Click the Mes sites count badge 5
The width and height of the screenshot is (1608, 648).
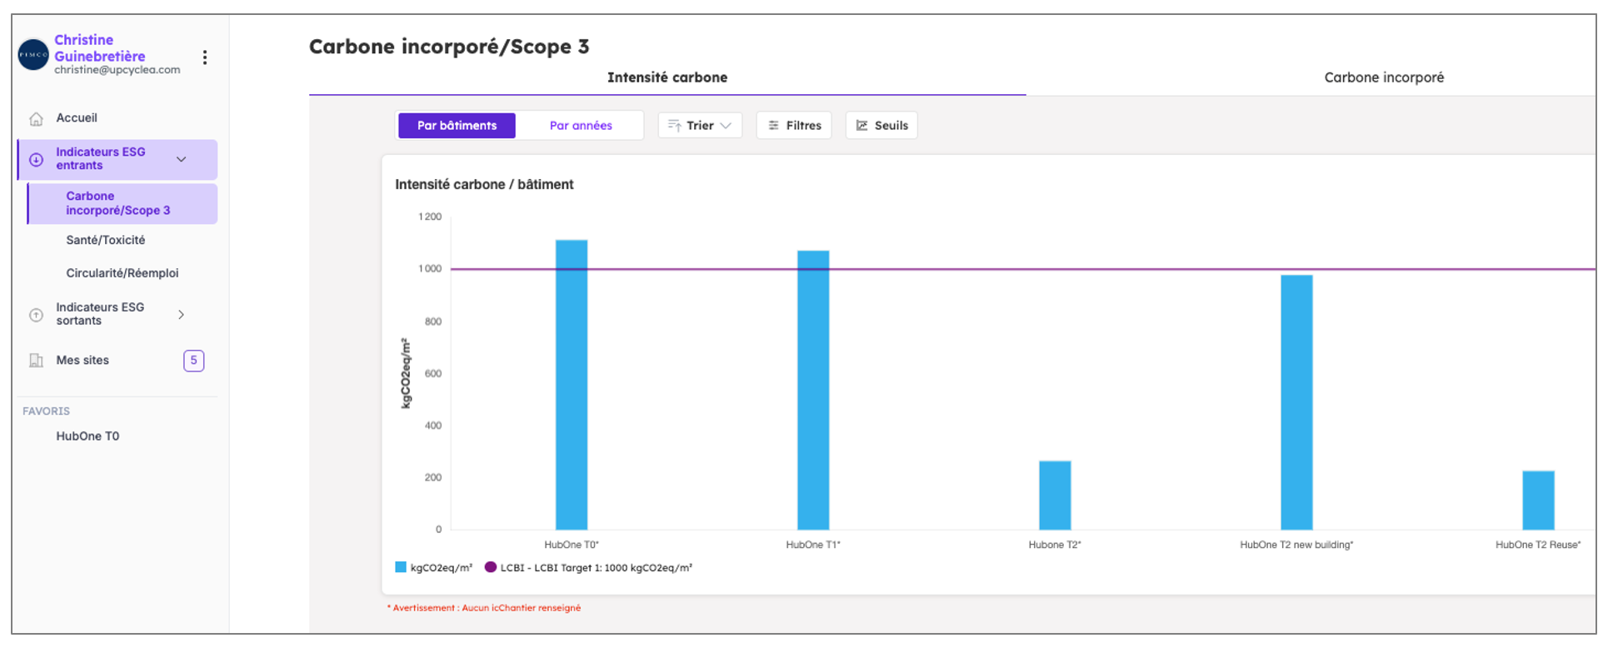[x=193, y=361]
